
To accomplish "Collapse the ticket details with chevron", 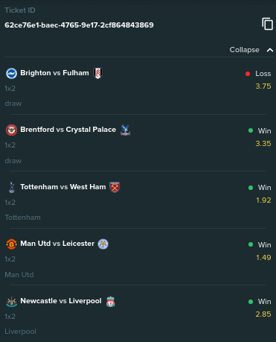I will (x=270, y=50).
